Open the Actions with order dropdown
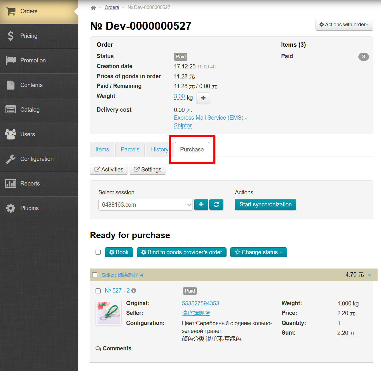381x371 pixels. tap(344, 25)
